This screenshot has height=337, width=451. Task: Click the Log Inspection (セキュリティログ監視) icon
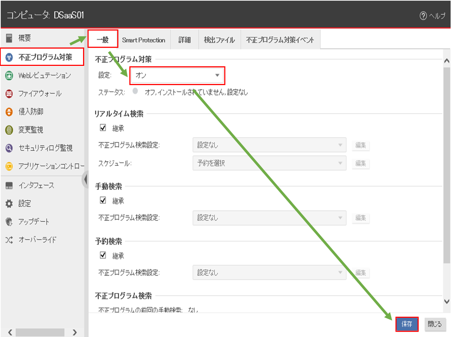[x=9, y=148]
